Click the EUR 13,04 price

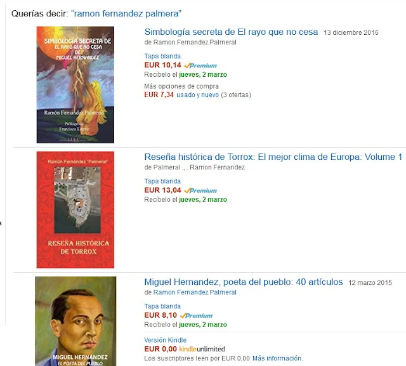pyautogui.click(x=162, y=190)
